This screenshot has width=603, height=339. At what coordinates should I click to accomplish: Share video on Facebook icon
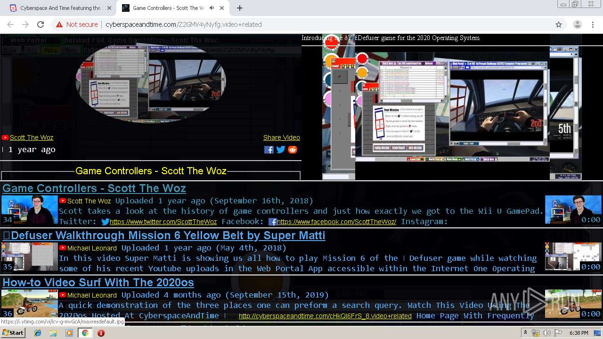269,150
